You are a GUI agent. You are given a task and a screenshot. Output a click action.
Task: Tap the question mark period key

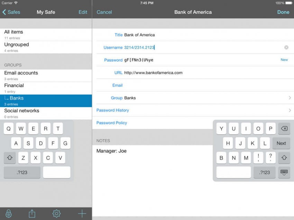coord(270,157)
